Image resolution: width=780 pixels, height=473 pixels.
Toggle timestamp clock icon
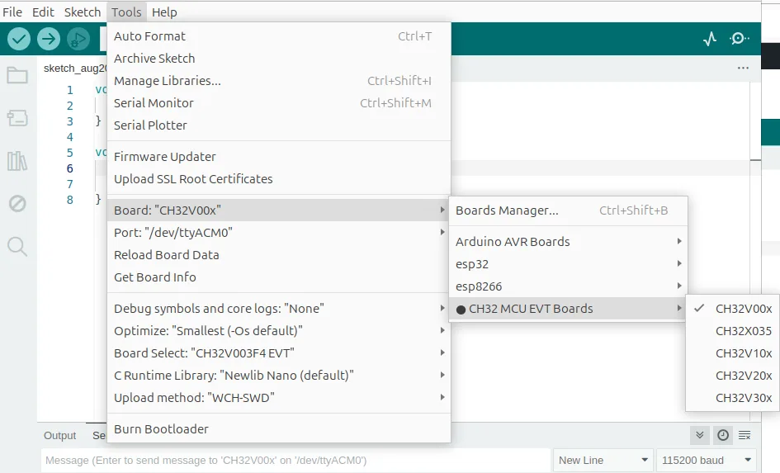(x=723, y=436)
